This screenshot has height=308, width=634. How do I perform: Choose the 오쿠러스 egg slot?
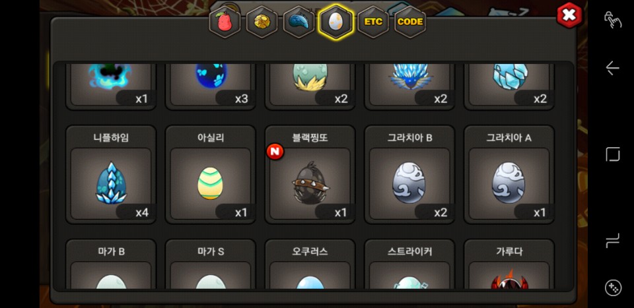click(x=310, y=264)
